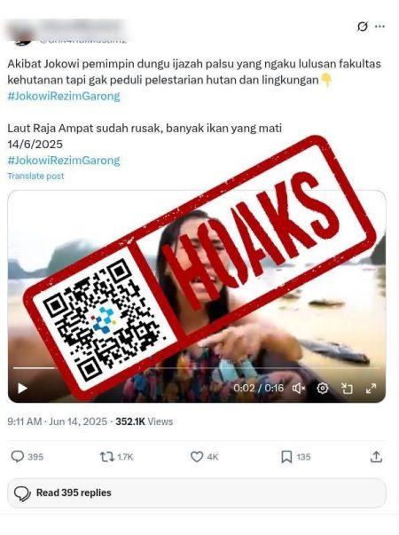Open the Grok explain icon
The width and height of the screenshot is (399, 535).
pyautogui.click(x=362, y=27)
